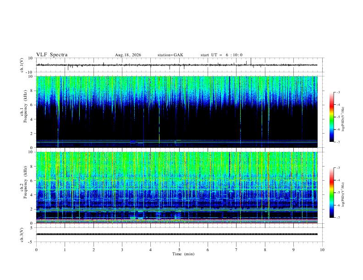This screenshot has height=280, width=363.
Task: Click the 10 minute tick label on time axis
Action: tap(322, 250)
